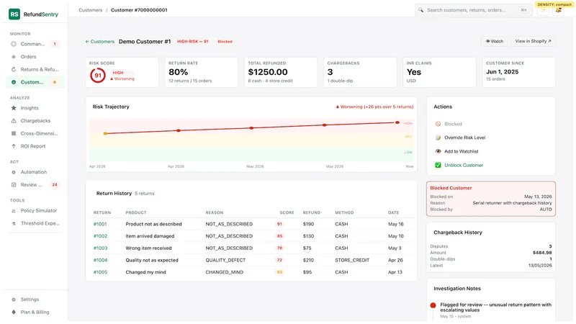576x324 pixels.
Task: Click the Chargebacks 3 card
Action: (360, 73)
